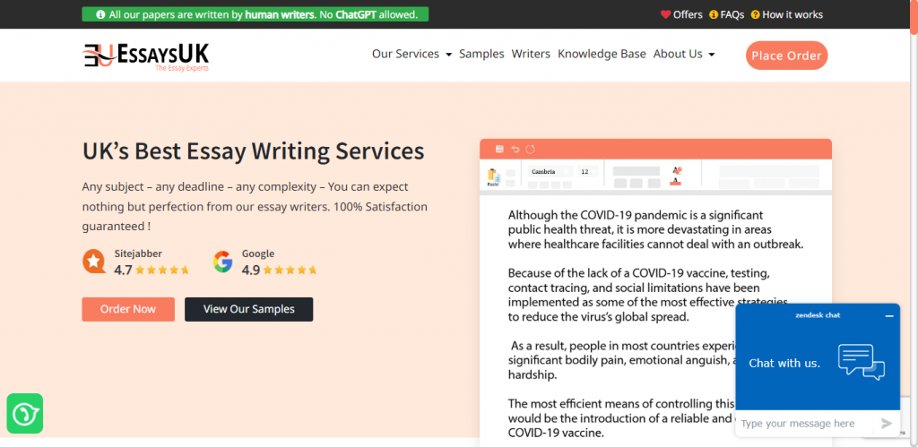Open the green chat launcher icon
This screenshot has height=447, width=918.
[24, 413]
